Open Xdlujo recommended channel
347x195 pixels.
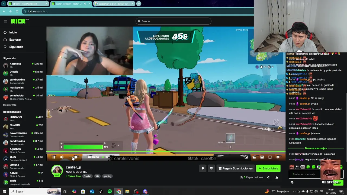click(23, 174)
